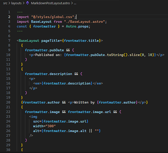
Task: Click 'url' on line 22
Action: (x=108, y=112)
